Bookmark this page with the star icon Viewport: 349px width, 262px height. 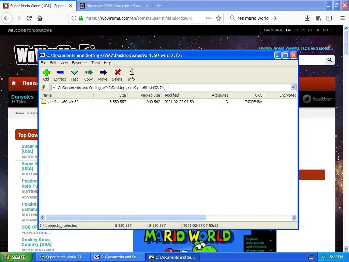(x=218, y=18)
